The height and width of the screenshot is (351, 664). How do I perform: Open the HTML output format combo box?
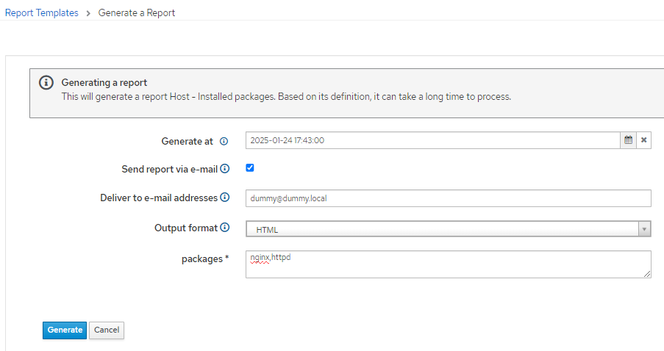click(448, 229)
